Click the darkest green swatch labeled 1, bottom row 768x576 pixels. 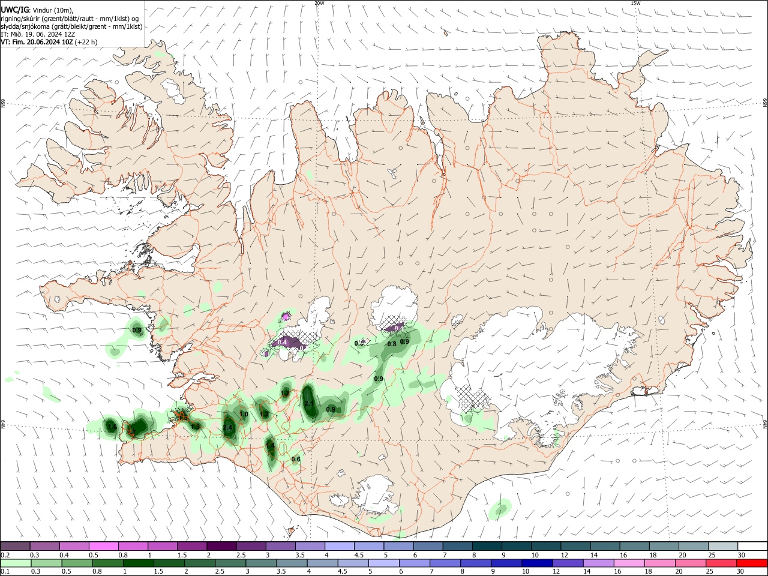pyautogui.click(x=138, y=563)
